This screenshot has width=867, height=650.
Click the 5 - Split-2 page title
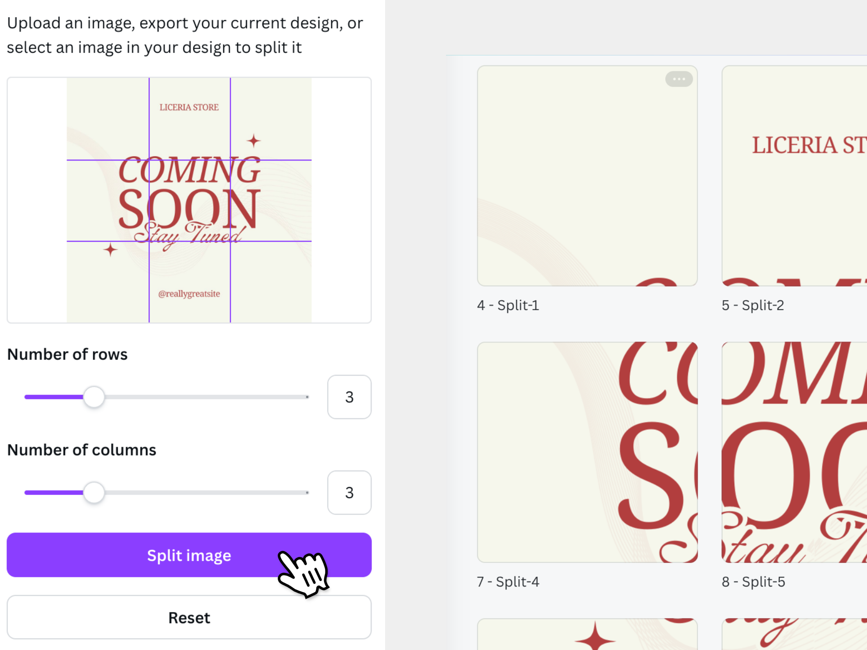752,305
